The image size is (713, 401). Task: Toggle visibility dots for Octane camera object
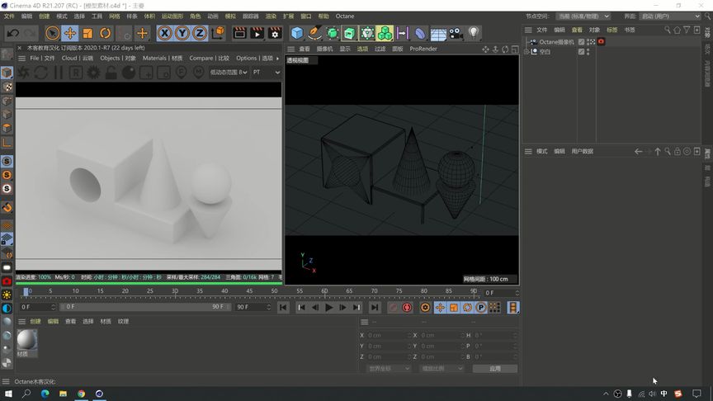[x=590, y=41]
